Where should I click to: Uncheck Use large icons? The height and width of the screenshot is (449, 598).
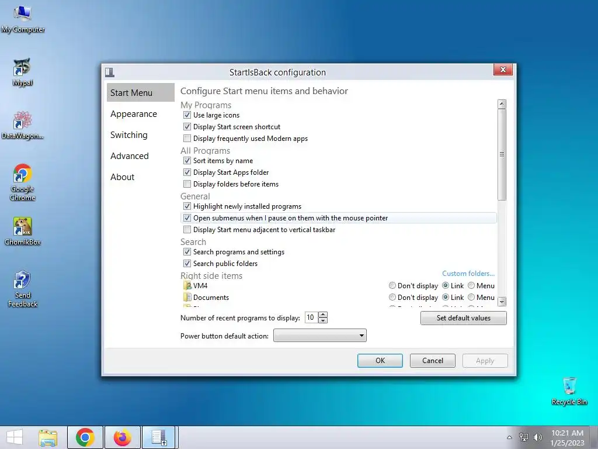click(x=187, y=115)
